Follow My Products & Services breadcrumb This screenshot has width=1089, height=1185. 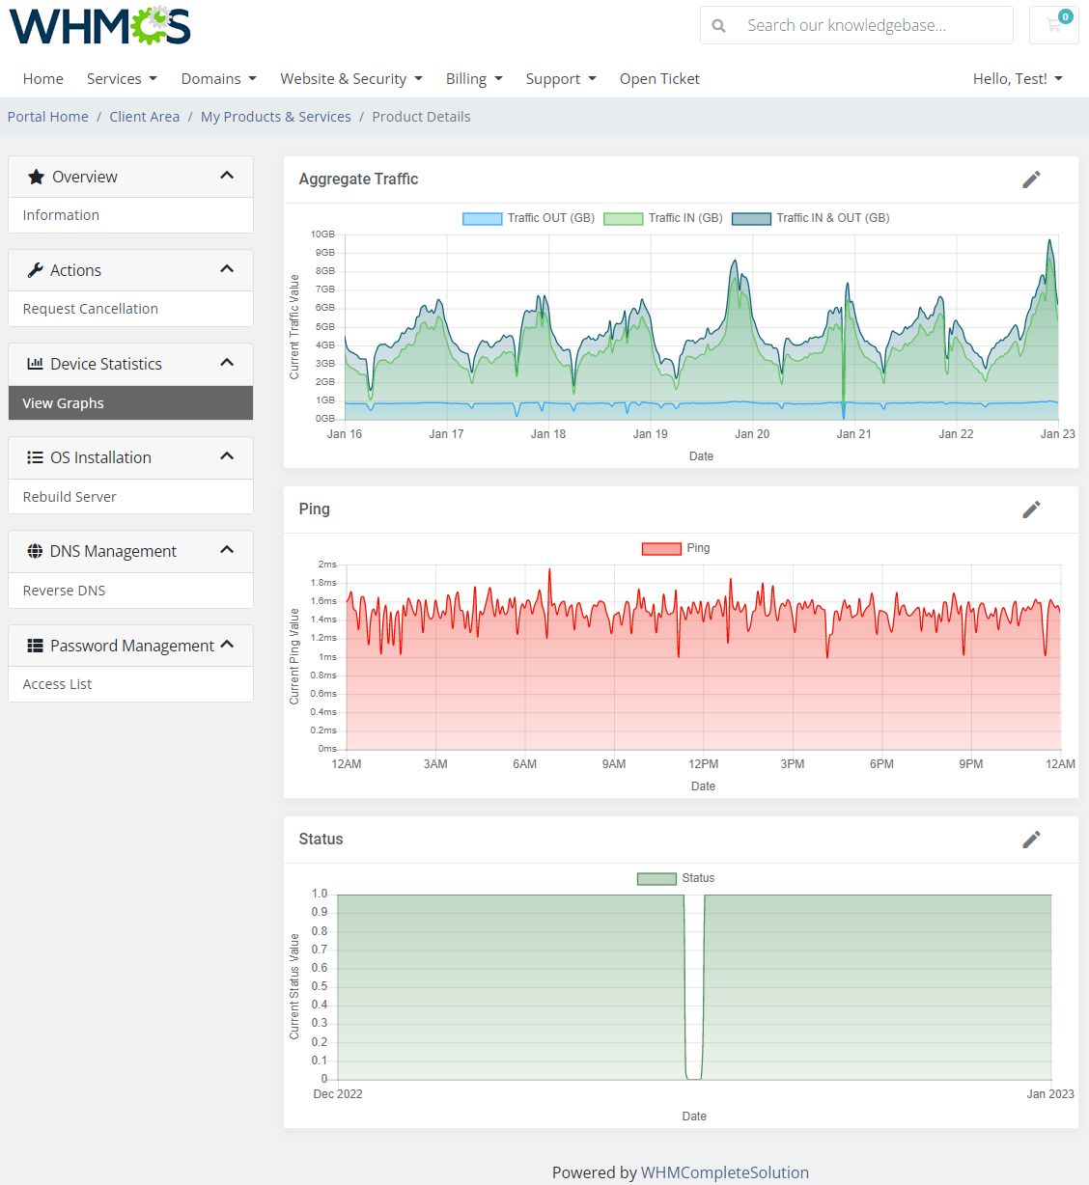coord(276,117)
